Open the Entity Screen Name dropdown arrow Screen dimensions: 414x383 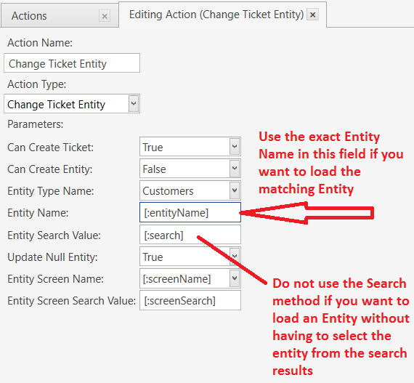(x=235, y=278)
